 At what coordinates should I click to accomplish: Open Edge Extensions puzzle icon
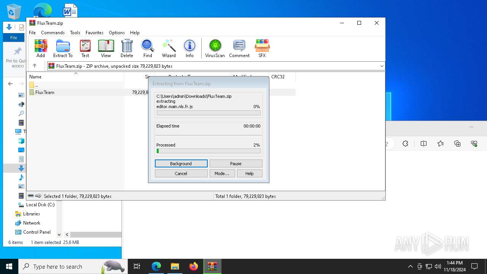405,143
